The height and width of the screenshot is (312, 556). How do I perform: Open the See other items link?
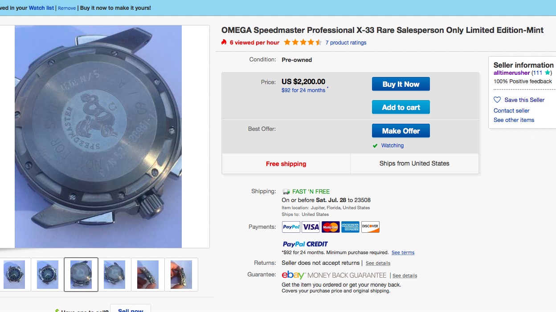click(514, 120)
